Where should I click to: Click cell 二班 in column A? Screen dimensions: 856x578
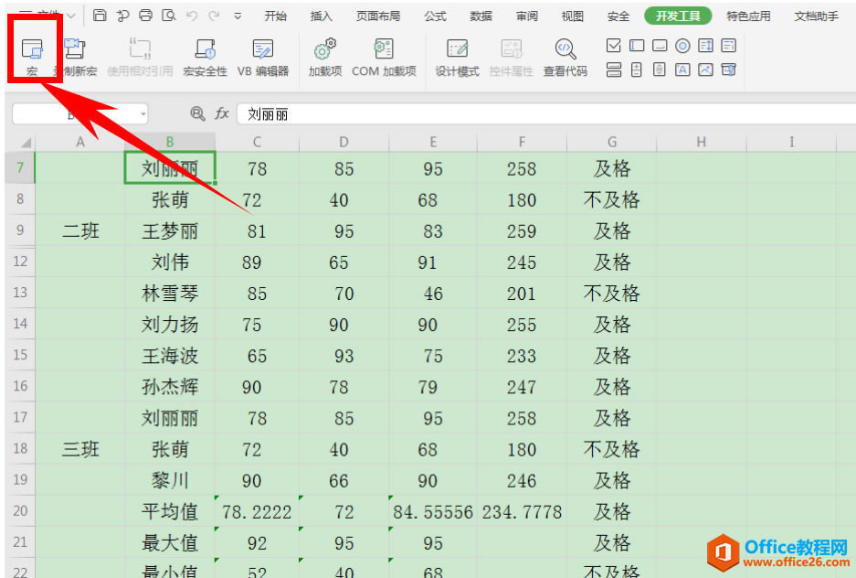pyautogui.click(x=80, y=230)
